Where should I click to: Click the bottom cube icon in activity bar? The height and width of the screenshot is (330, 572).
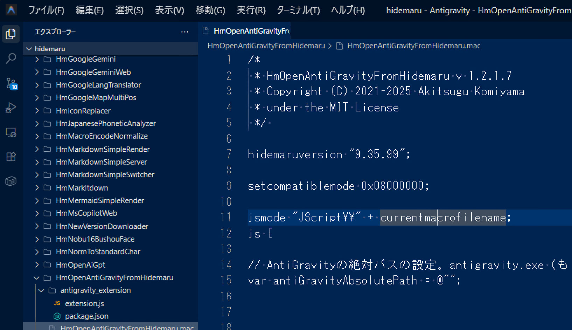(11, 181)
